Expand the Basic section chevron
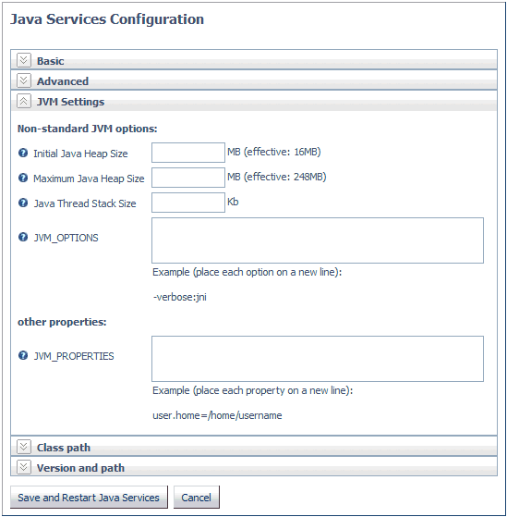The width and height of the screenshot is (507, 517). pyautogui.click(x=23, y=60)
